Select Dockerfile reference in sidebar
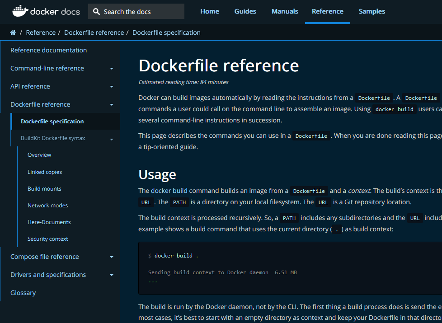This screenshot has height=323, width=442. (40, 104)
